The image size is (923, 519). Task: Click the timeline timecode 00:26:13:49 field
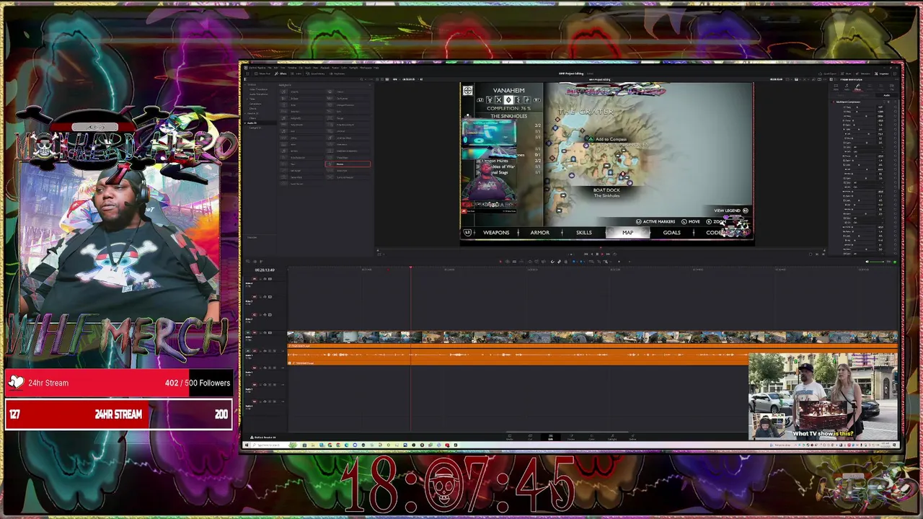265,270
